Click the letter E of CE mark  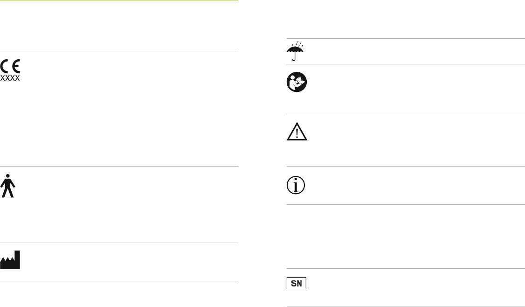coord(16,66)
